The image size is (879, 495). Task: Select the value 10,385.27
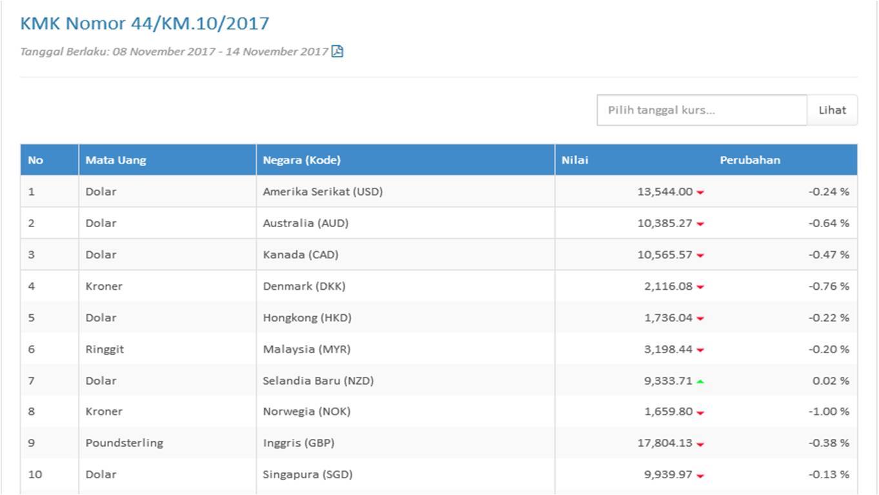point(665,223)
